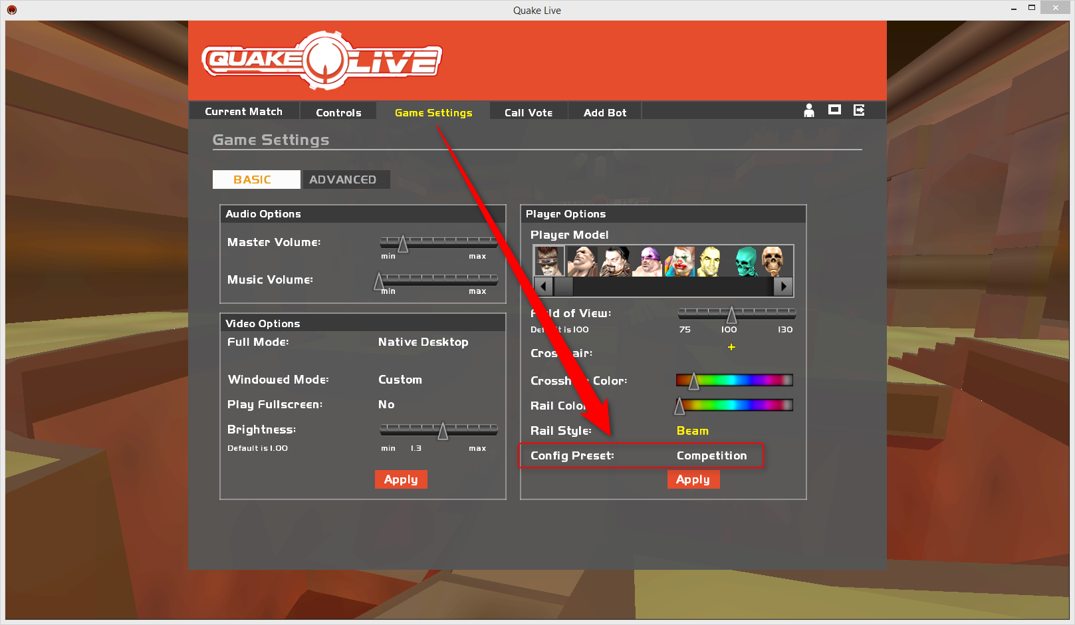Screen dimensions: 1075x625
Task: Change Config Preset Competition value
Action: pos(711,455)
